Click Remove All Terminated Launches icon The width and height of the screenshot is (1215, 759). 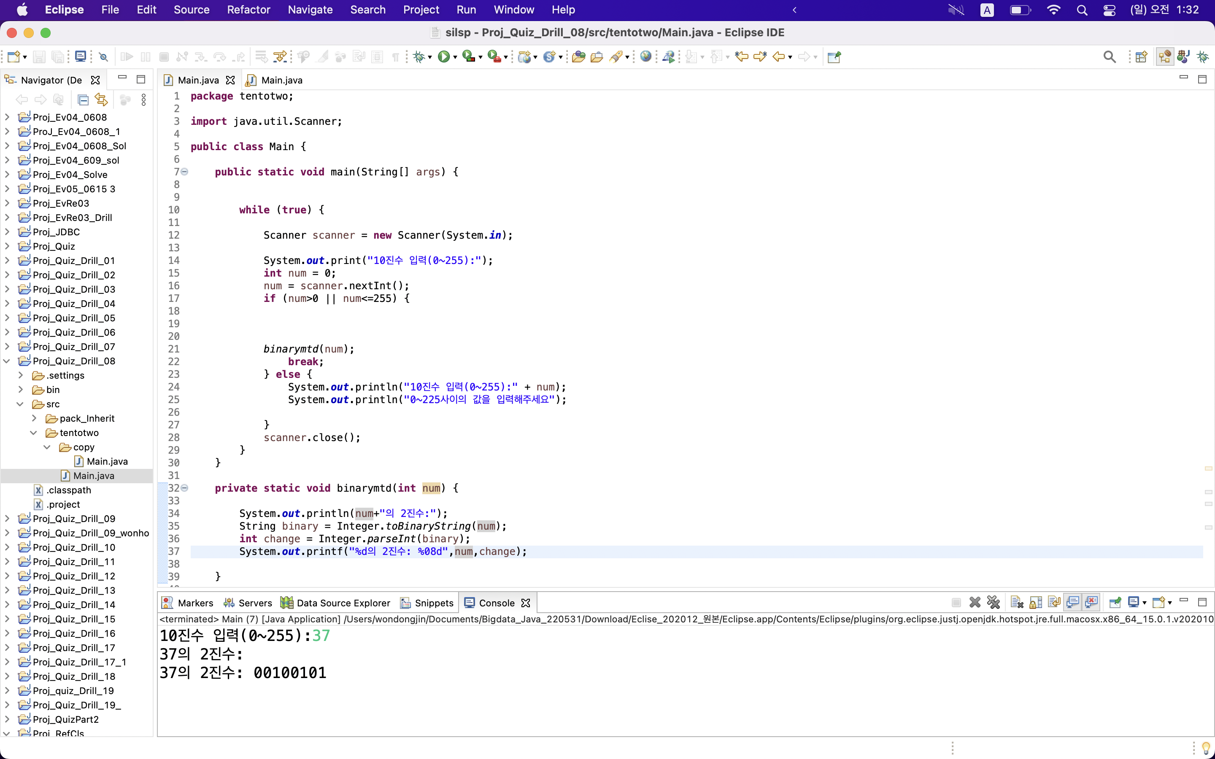coord(994,603)
